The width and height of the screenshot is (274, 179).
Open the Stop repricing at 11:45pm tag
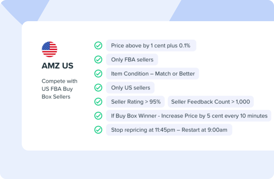tap(169, 130)
